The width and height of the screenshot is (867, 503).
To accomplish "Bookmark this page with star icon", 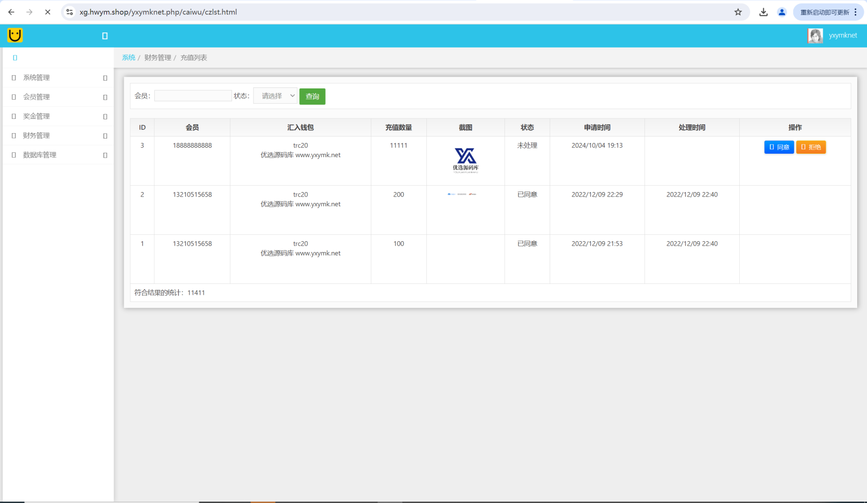I will 738,12.
